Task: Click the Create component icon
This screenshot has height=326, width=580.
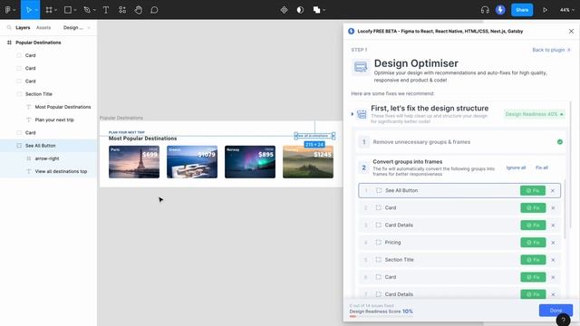Action: point(284,10)
